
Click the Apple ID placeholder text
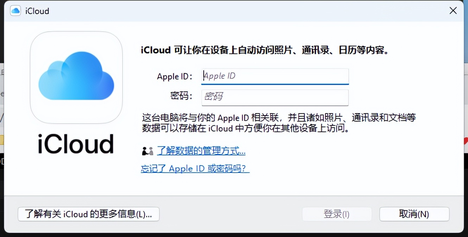coord(219,76)
